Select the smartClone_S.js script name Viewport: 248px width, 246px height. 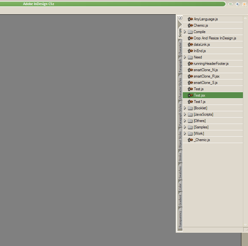tap(206, 83)
